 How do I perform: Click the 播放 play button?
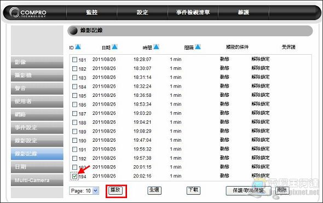116,190
